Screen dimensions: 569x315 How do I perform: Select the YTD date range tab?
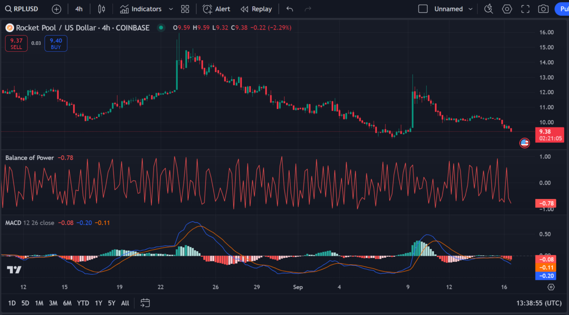pos(83,303)
